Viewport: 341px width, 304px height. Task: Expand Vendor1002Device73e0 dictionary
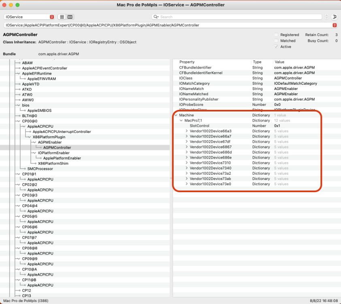click(x=187, y=184)
